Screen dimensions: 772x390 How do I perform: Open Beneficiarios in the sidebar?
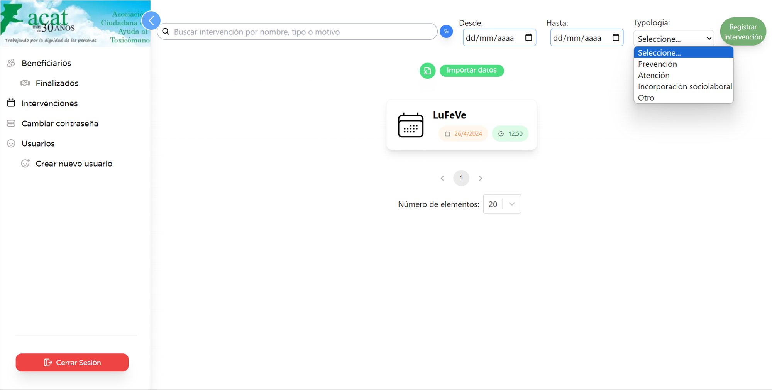pyautogui.click(x=46, y=63)
